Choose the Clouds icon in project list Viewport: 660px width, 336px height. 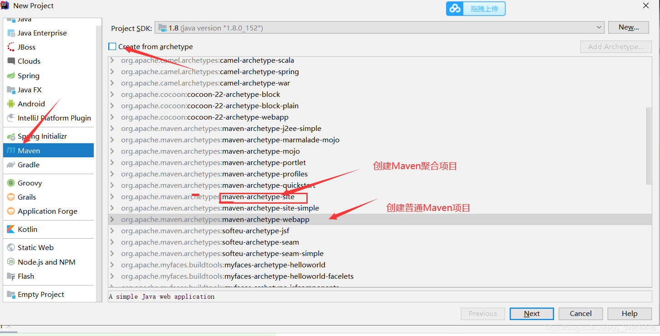pyautogui.click(x=11, y=61)
